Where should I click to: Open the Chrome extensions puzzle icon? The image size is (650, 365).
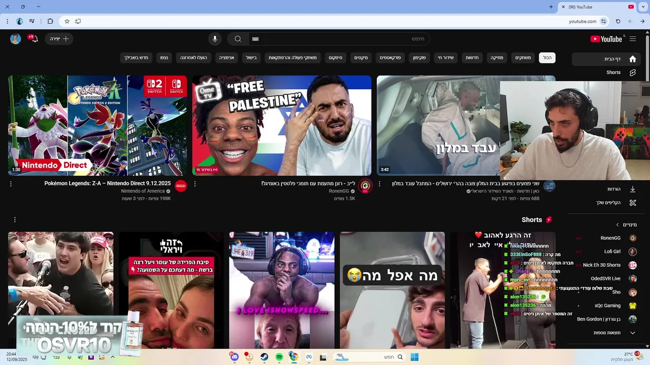(x=50, y=21)
